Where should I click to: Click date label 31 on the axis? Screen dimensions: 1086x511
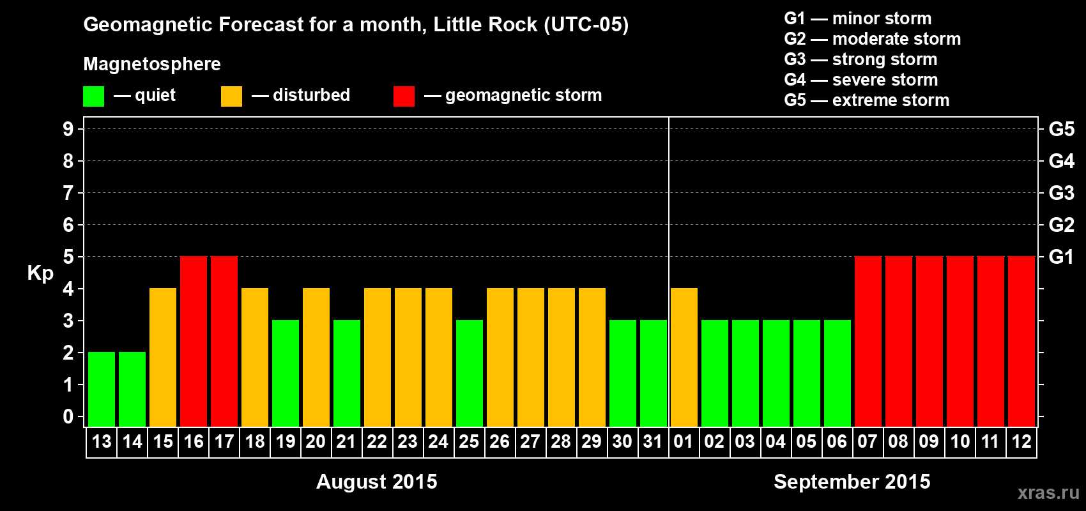tap(653, 442)
